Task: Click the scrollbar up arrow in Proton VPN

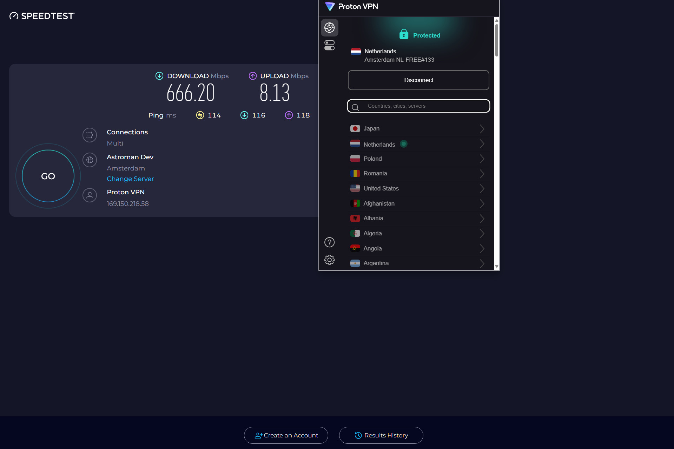Action: 497,20
